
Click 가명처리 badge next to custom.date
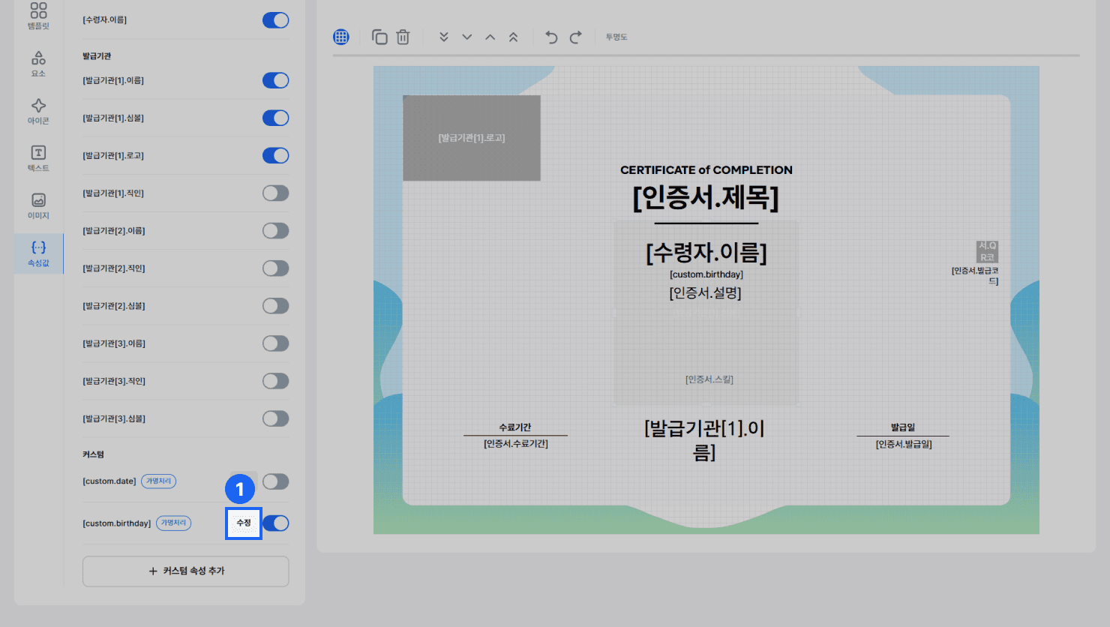point(158,481)
